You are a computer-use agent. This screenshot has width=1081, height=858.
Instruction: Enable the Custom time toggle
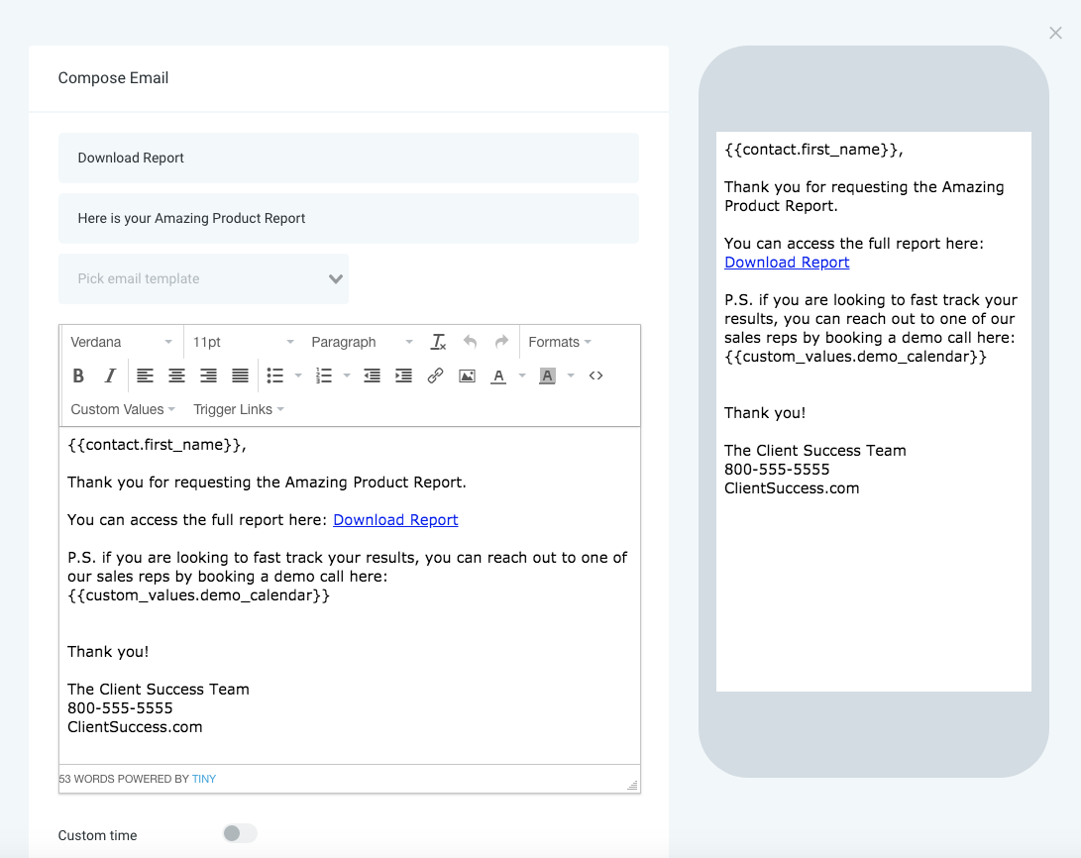tap(240, 834)
